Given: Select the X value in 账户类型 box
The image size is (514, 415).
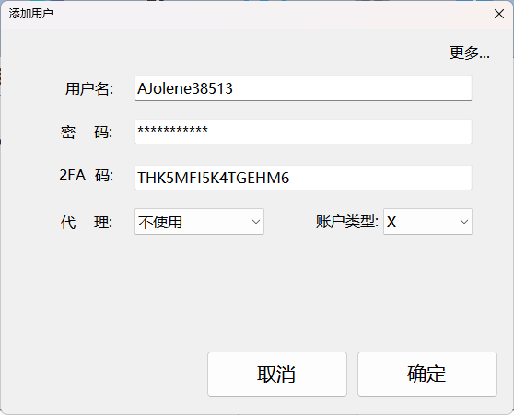Looking at the screenshot, I should click(391, 223).
